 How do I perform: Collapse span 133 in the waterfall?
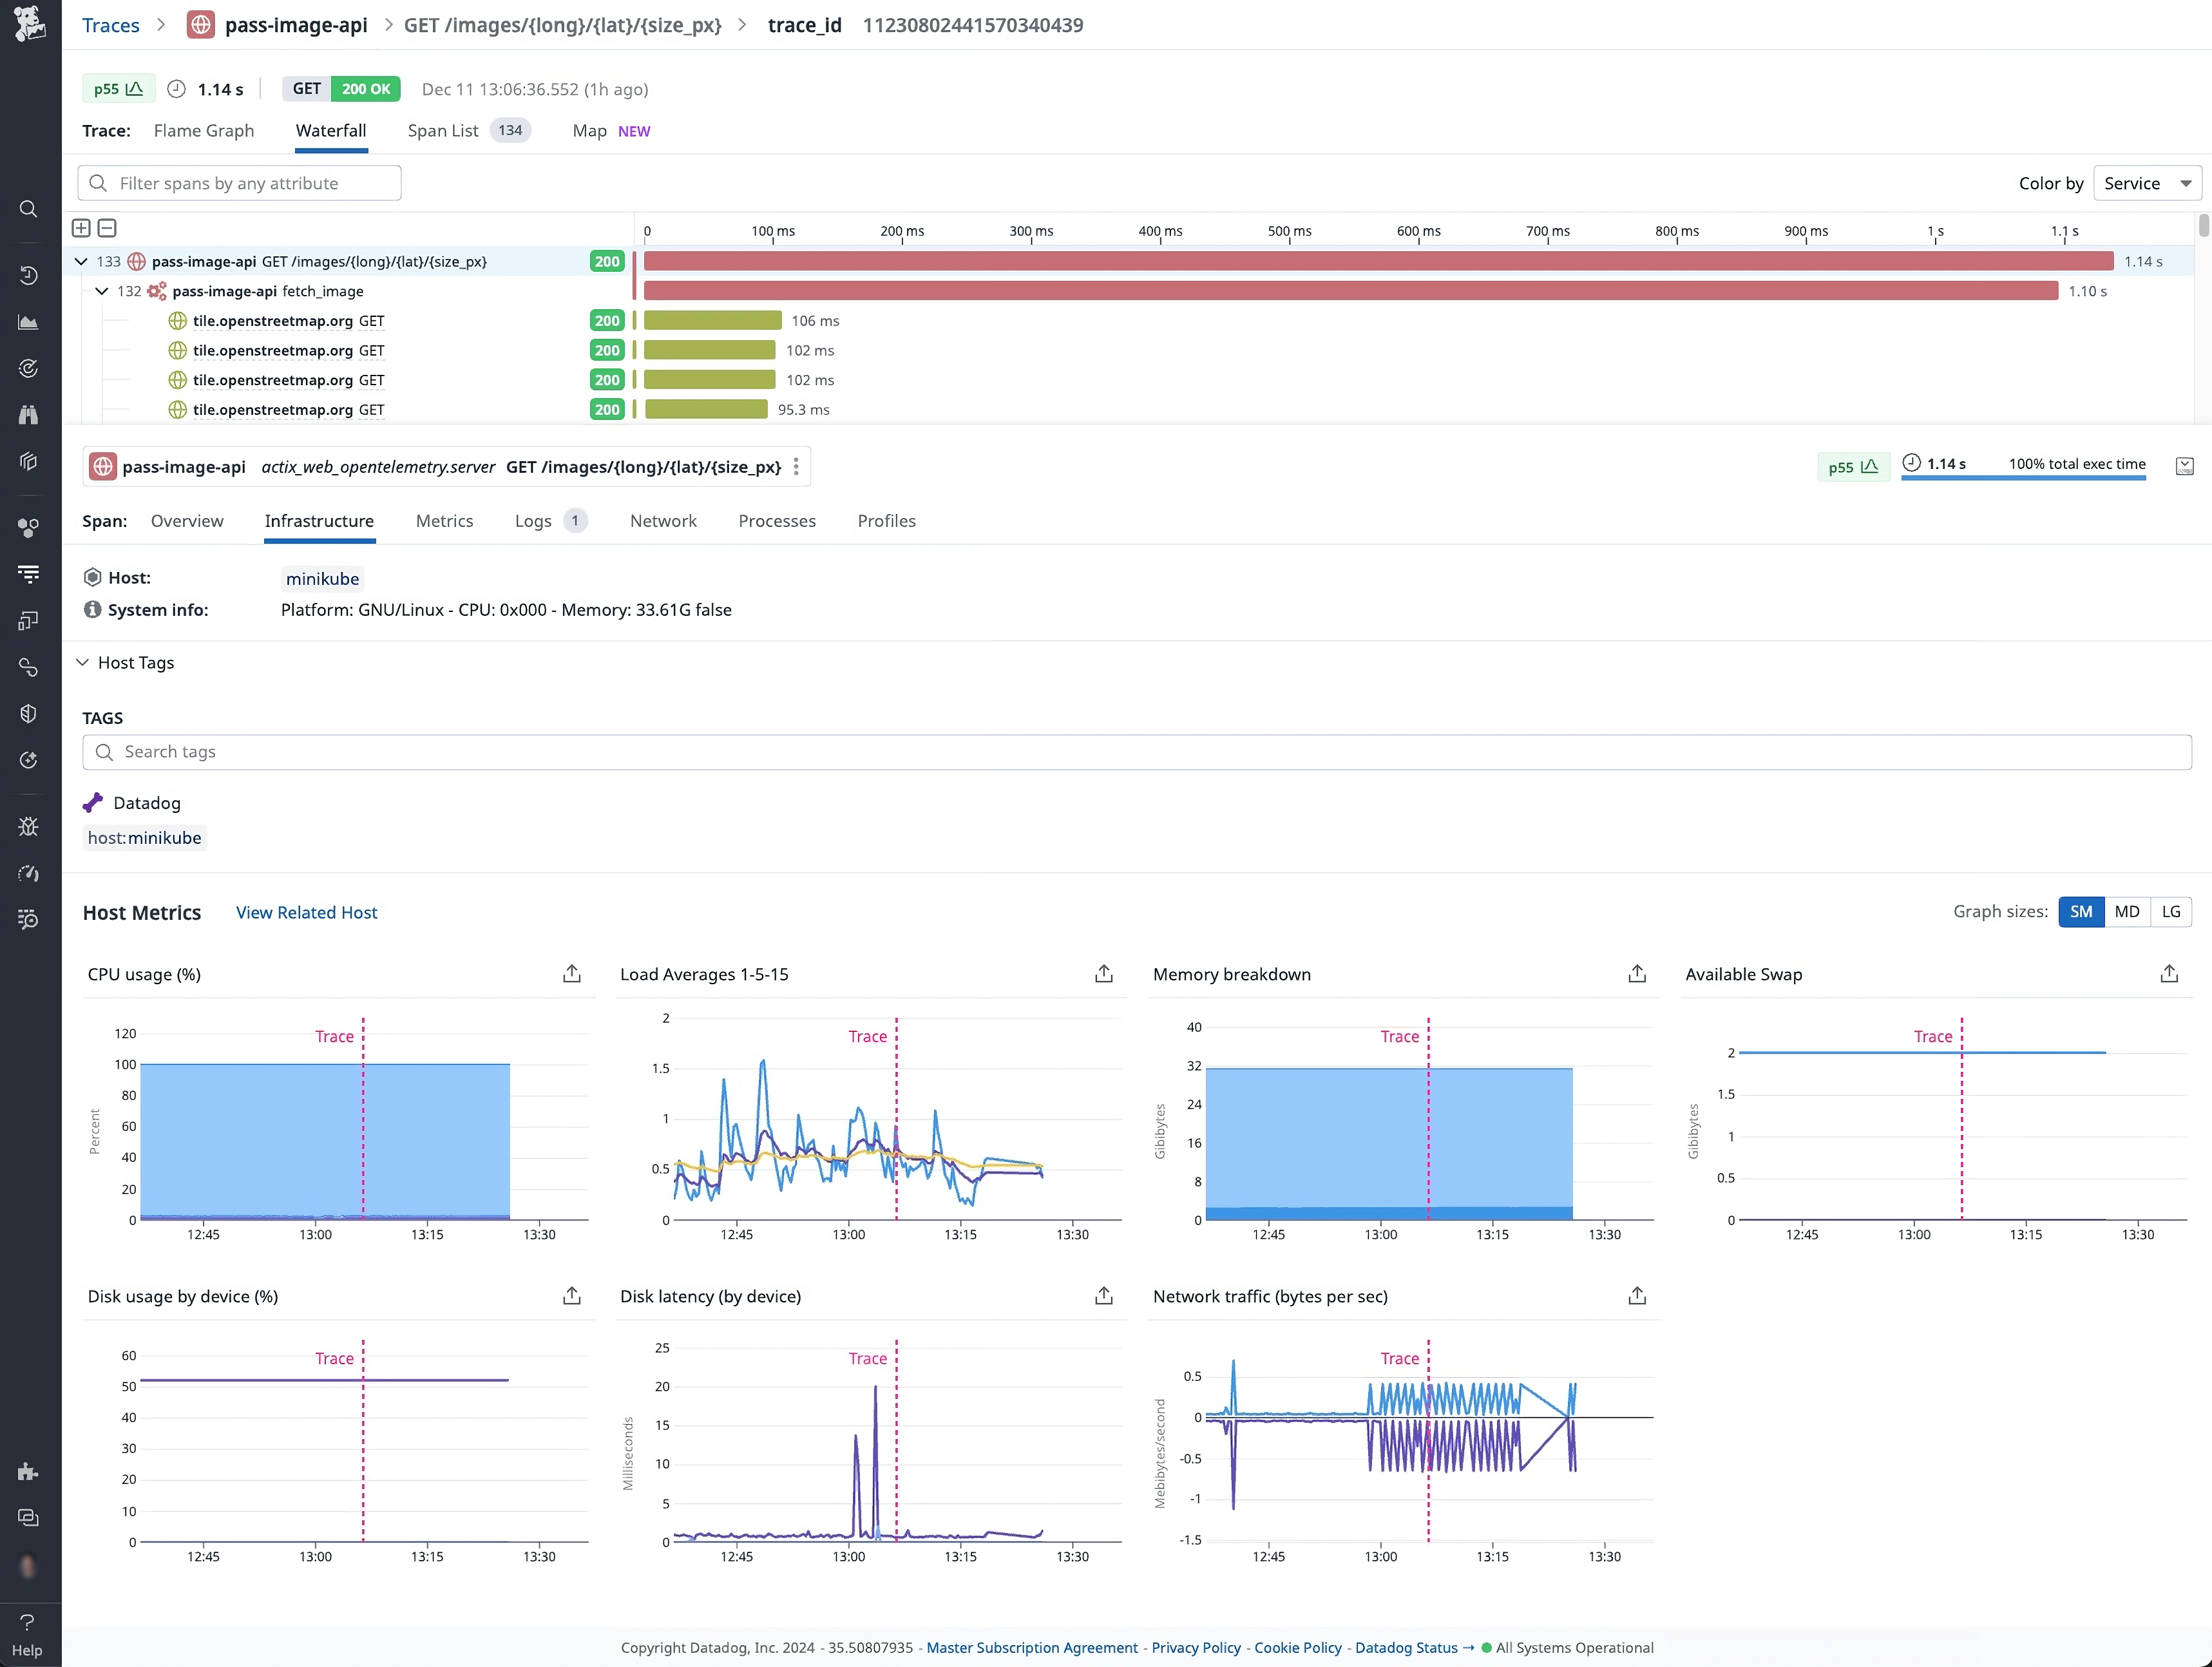click(x=81, y=261)
